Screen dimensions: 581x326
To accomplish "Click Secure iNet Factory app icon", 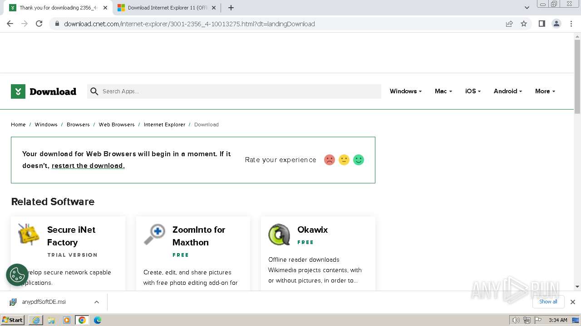I will (x=29, y=235).
